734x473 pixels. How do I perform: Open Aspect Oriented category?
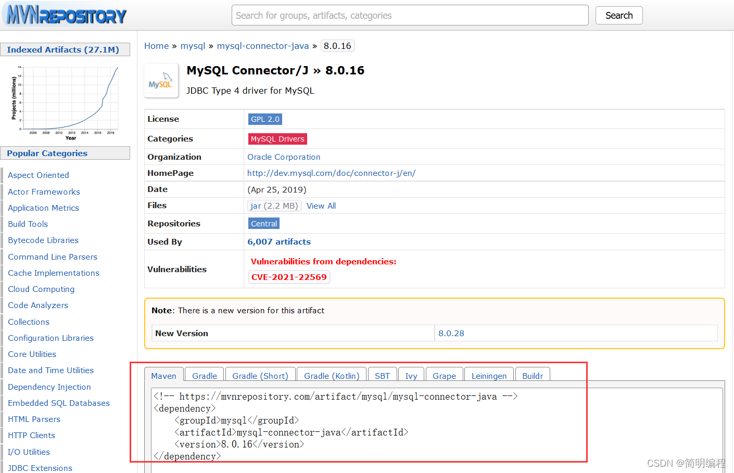[39, 175]
